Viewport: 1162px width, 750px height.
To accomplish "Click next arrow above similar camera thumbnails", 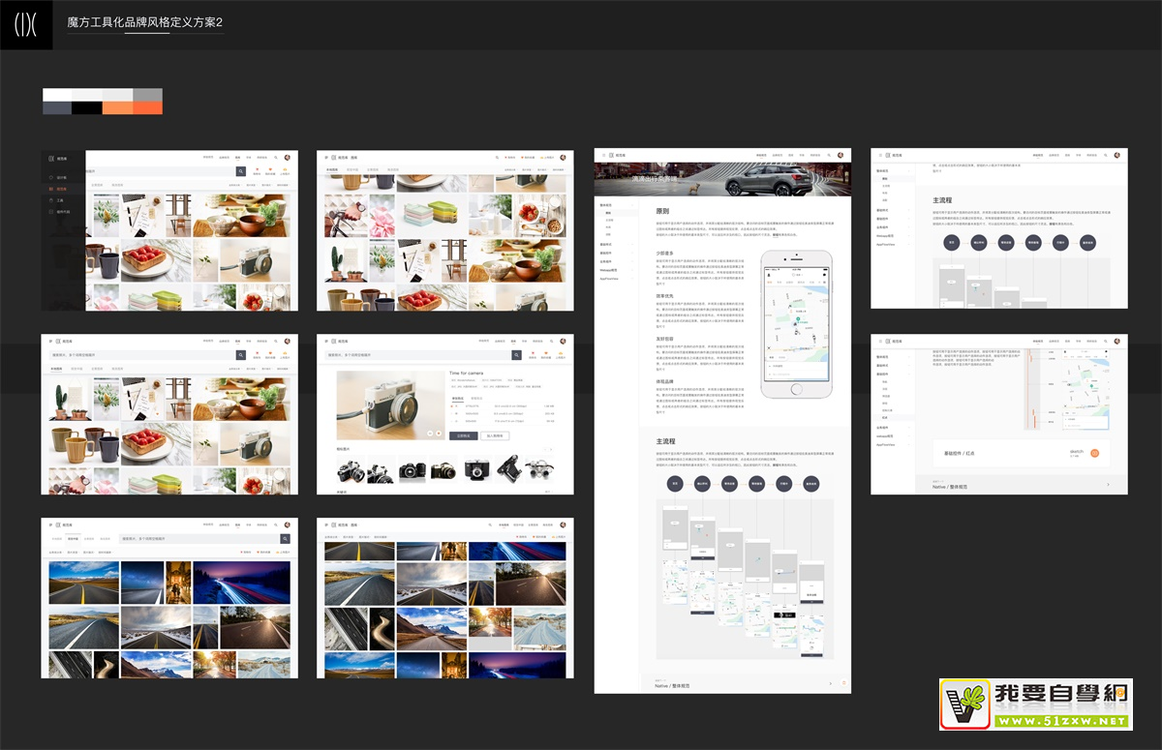I will click(549, 450).
